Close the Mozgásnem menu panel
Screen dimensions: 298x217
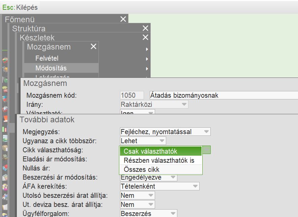[93, 47]
